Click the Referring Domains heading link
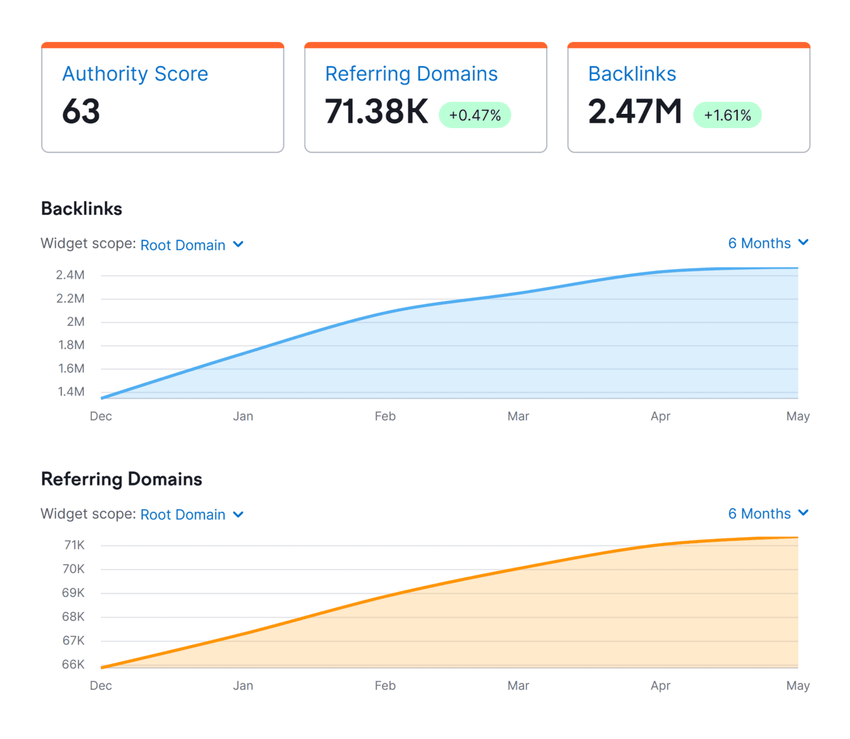 (411, 73)
